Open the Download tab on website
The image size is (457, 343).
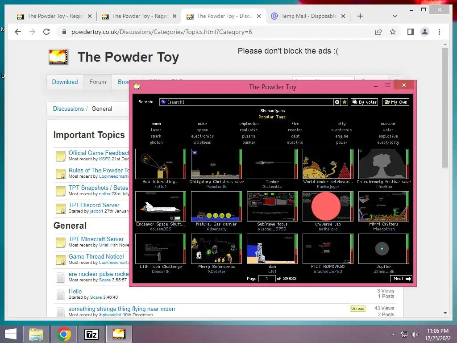coord(65,82)
